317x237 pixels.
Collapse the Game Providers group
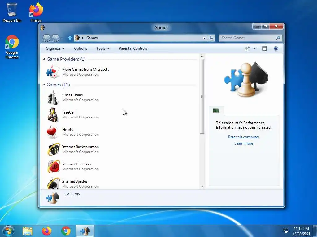pos(44,59)
